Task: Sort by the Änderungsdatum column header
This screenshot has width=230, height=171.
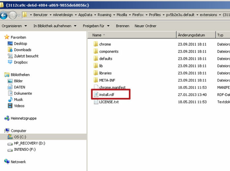Action: pos(196,35)
